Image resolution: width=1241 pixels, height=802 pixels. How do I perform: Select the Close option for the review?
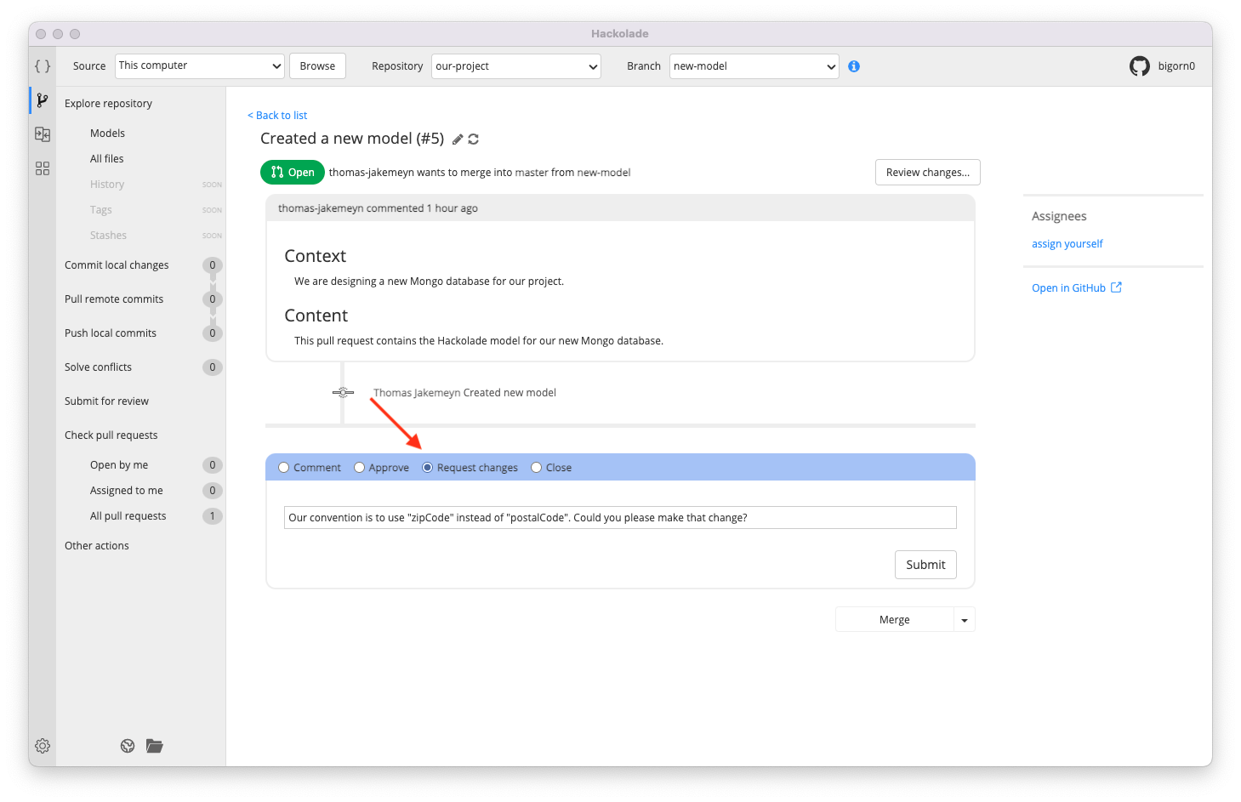pyautogui.click(x=536, y=467)
